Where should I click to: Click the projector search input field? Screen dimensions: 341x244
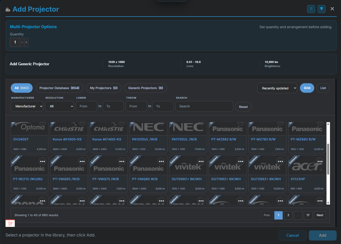click(204, 106)
